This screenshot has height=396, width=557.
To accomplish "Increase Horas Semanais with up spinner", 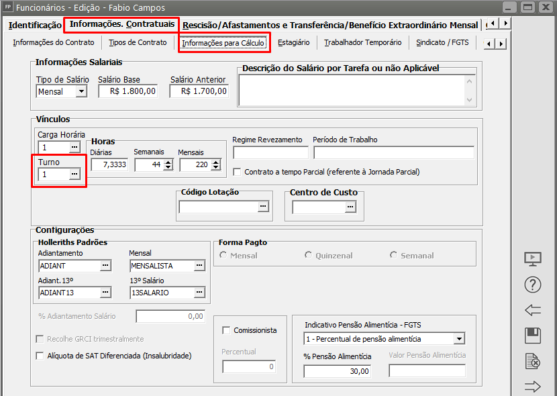I will tap(168, 162).
